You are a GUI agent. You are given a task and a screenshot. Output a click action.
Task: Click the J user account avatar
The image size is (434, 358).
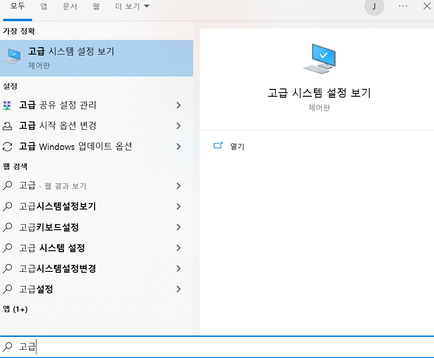(x=374, y=6)
